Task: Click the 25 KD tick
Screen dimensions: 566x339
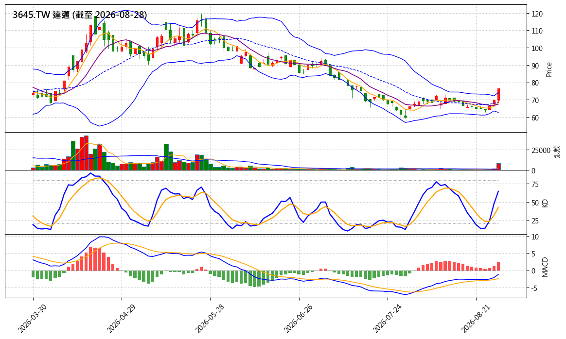Action: tap(535, 220)
